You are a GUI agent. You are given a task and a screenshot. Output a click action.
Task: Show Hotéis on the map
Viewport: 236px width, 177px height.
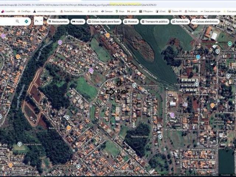click(78, 22)
